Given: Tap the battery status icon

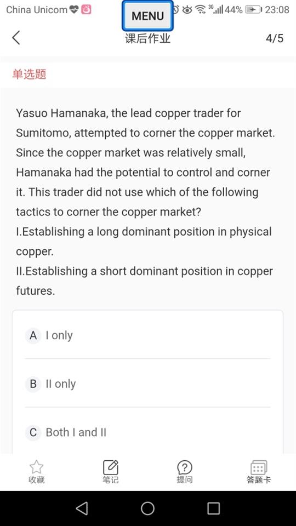Looking at the screenshot, I should click(254, 10).
